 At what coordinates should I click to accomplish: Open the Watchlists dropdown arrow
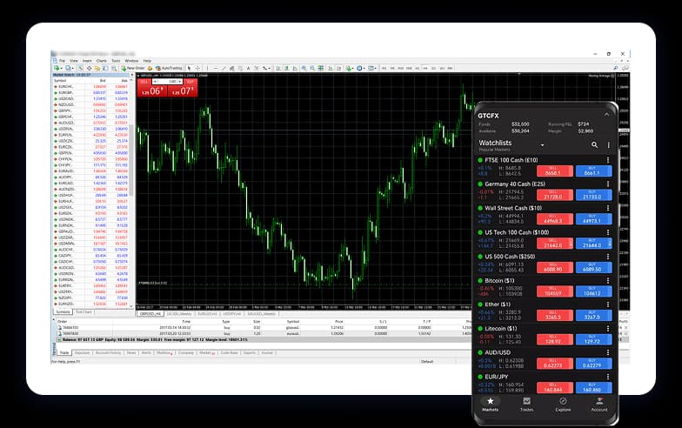[543, 144]
